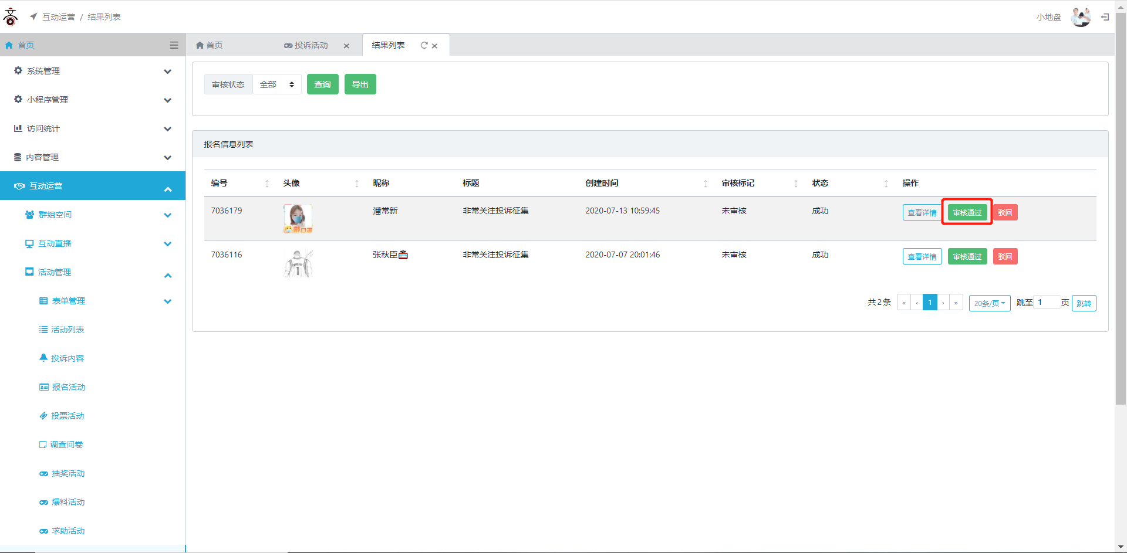Image resolution: width=1127 pixels, height=553 pixels.
Task: Open 审核状态 dropdown showing 全部
Action: tap(277, 84)
